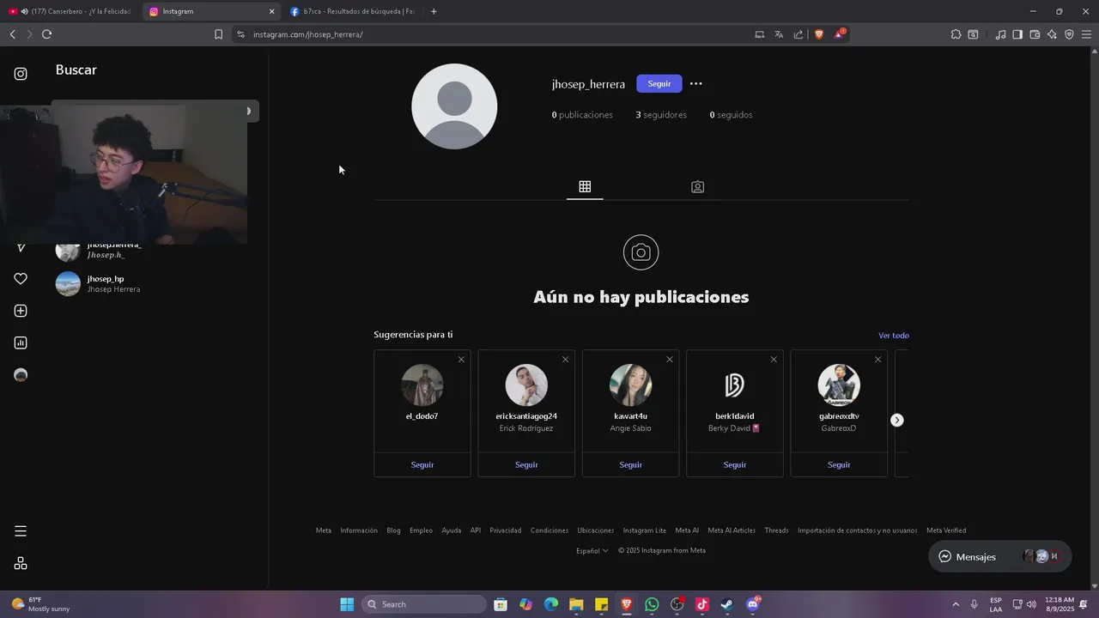The image size is (1099, 618).
Task: Click the default profile picture of jhosep_herrera
Action: [x=454, y=106]
